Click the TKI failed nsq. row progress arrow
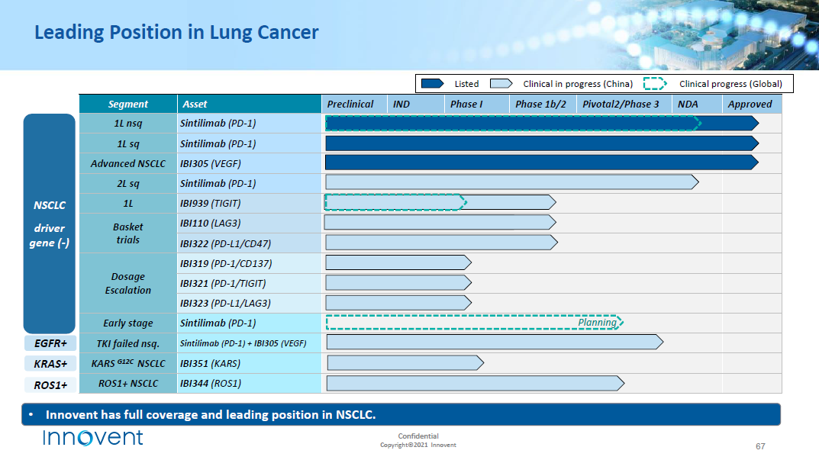 point(495,342)
